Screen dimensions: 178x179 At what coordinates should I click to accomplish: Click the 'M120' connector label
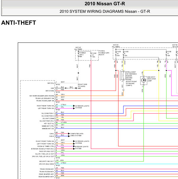click(x=58, y=110)
